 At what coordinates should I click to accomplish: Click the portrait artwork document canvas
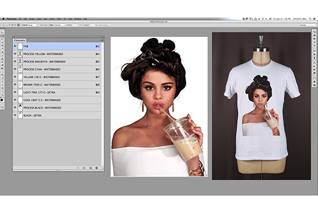(159, 106)
